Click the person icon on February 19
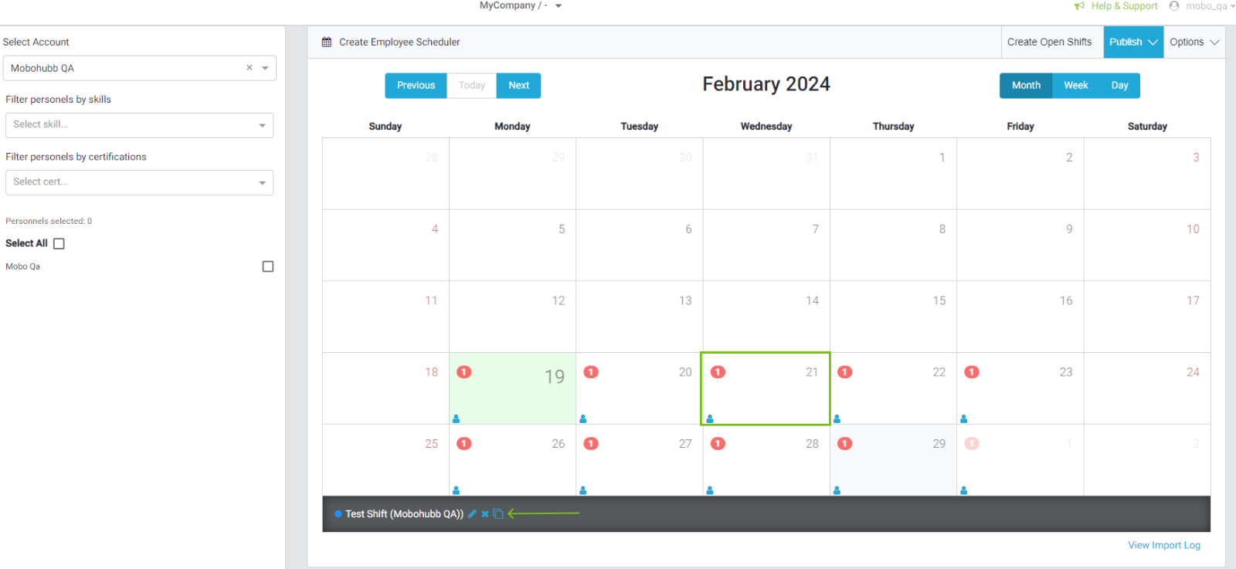This screenshot has width=1236, height=569. click(x=456, y=418)
